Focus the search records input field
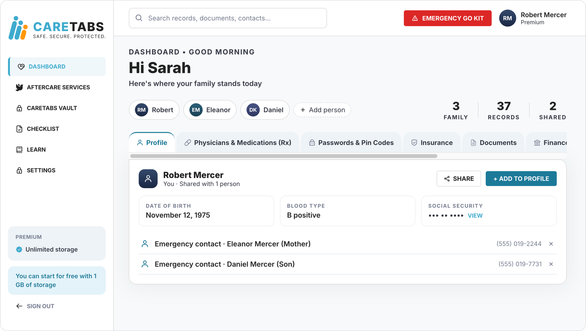The image size is (586, 331). 228,18
